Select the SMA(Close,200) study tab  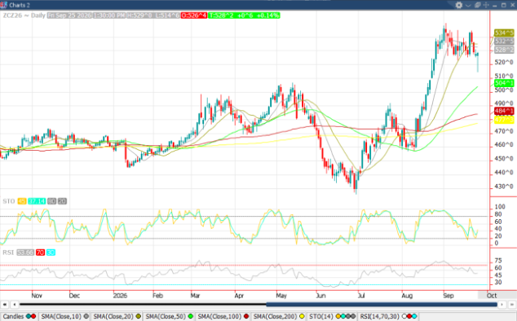pos(279,316)
